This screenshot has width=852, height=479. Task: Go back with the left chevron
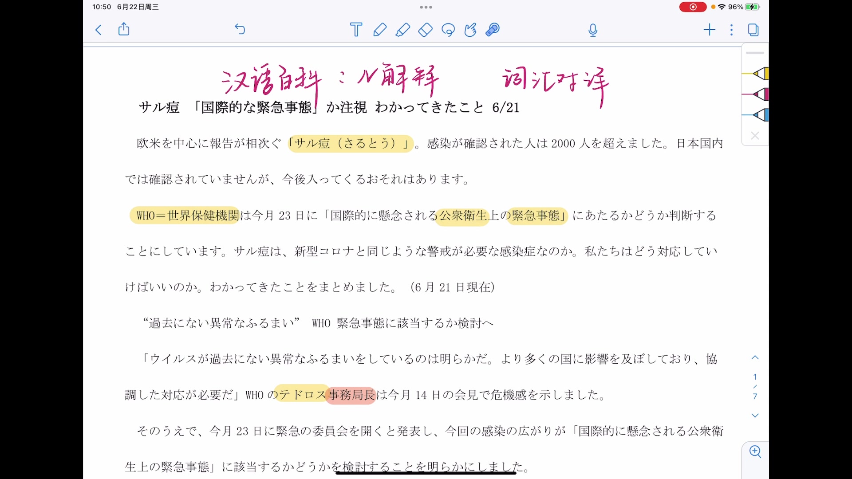point(99,30)
